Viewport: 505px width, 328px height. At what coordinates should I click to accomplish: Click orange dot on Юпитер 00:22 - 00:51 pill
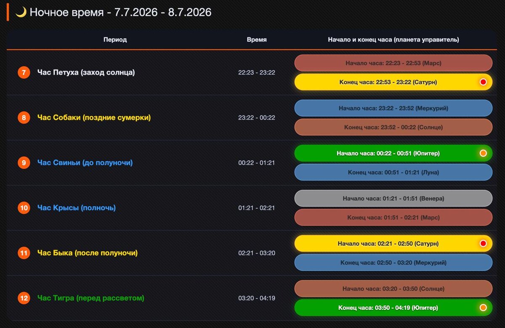point(483,153)
